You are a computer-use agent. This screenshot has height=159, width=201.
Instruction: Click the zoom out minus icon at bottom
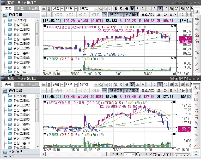[163, 154]
